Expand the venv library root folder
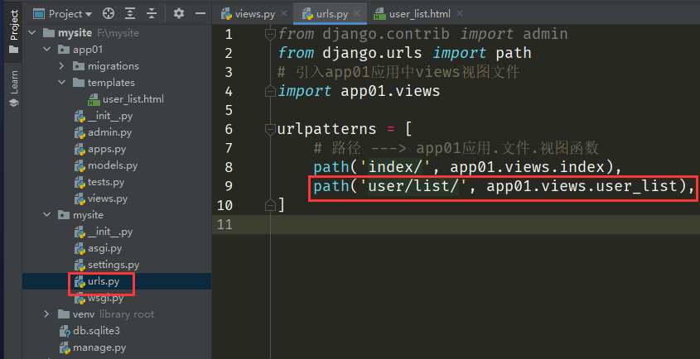Image resolution: width=700 pixels, height=359 pixels. pyautogui.click(x=49, y=314)
